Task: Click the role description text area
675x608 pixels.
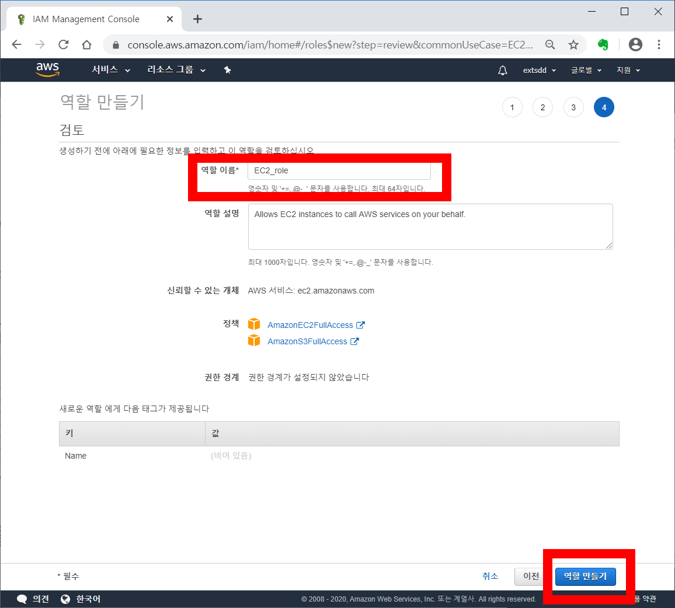Action: [x=430, y=227]
